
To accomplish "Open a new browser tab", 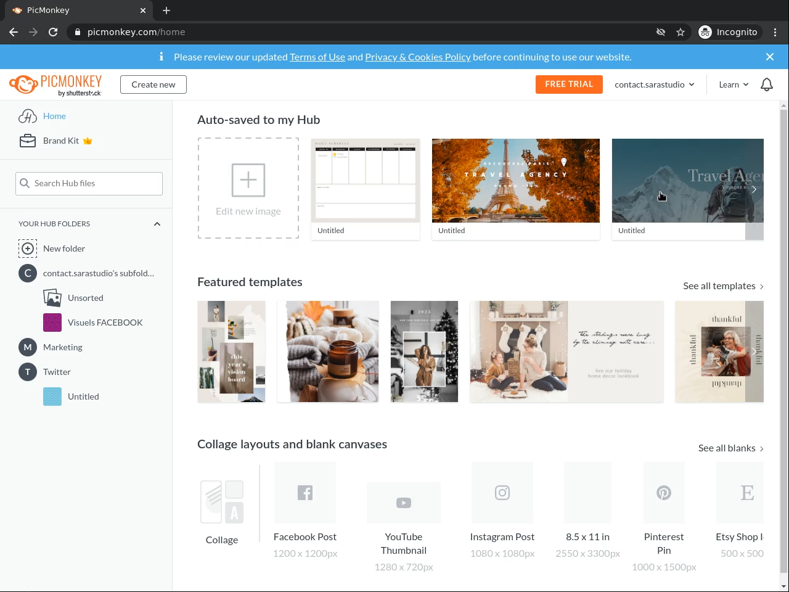I will tap(166, 10).
